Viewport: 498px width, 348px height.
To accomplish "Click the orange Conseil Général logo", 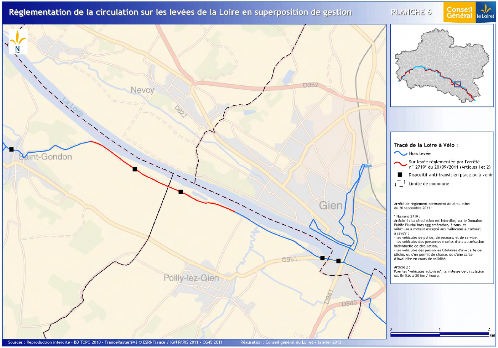I will click(x=460, y=13).
